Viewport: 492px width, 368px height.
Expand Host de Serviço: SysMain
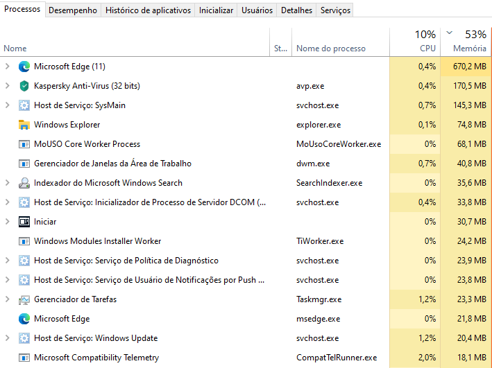tap(8, 105)
